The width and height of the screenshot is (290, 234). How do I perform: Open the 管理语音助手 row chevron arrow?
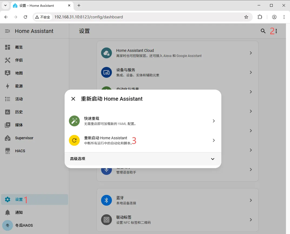[251, 169]
